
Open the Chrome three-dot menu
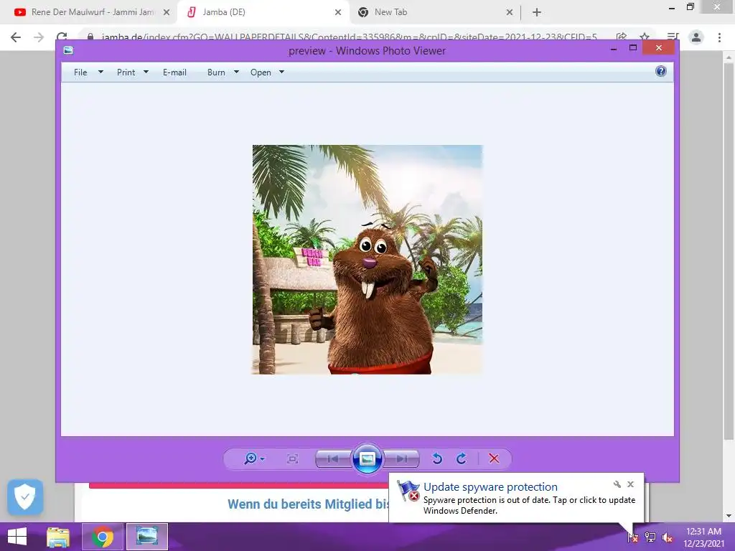coord(719,37)
